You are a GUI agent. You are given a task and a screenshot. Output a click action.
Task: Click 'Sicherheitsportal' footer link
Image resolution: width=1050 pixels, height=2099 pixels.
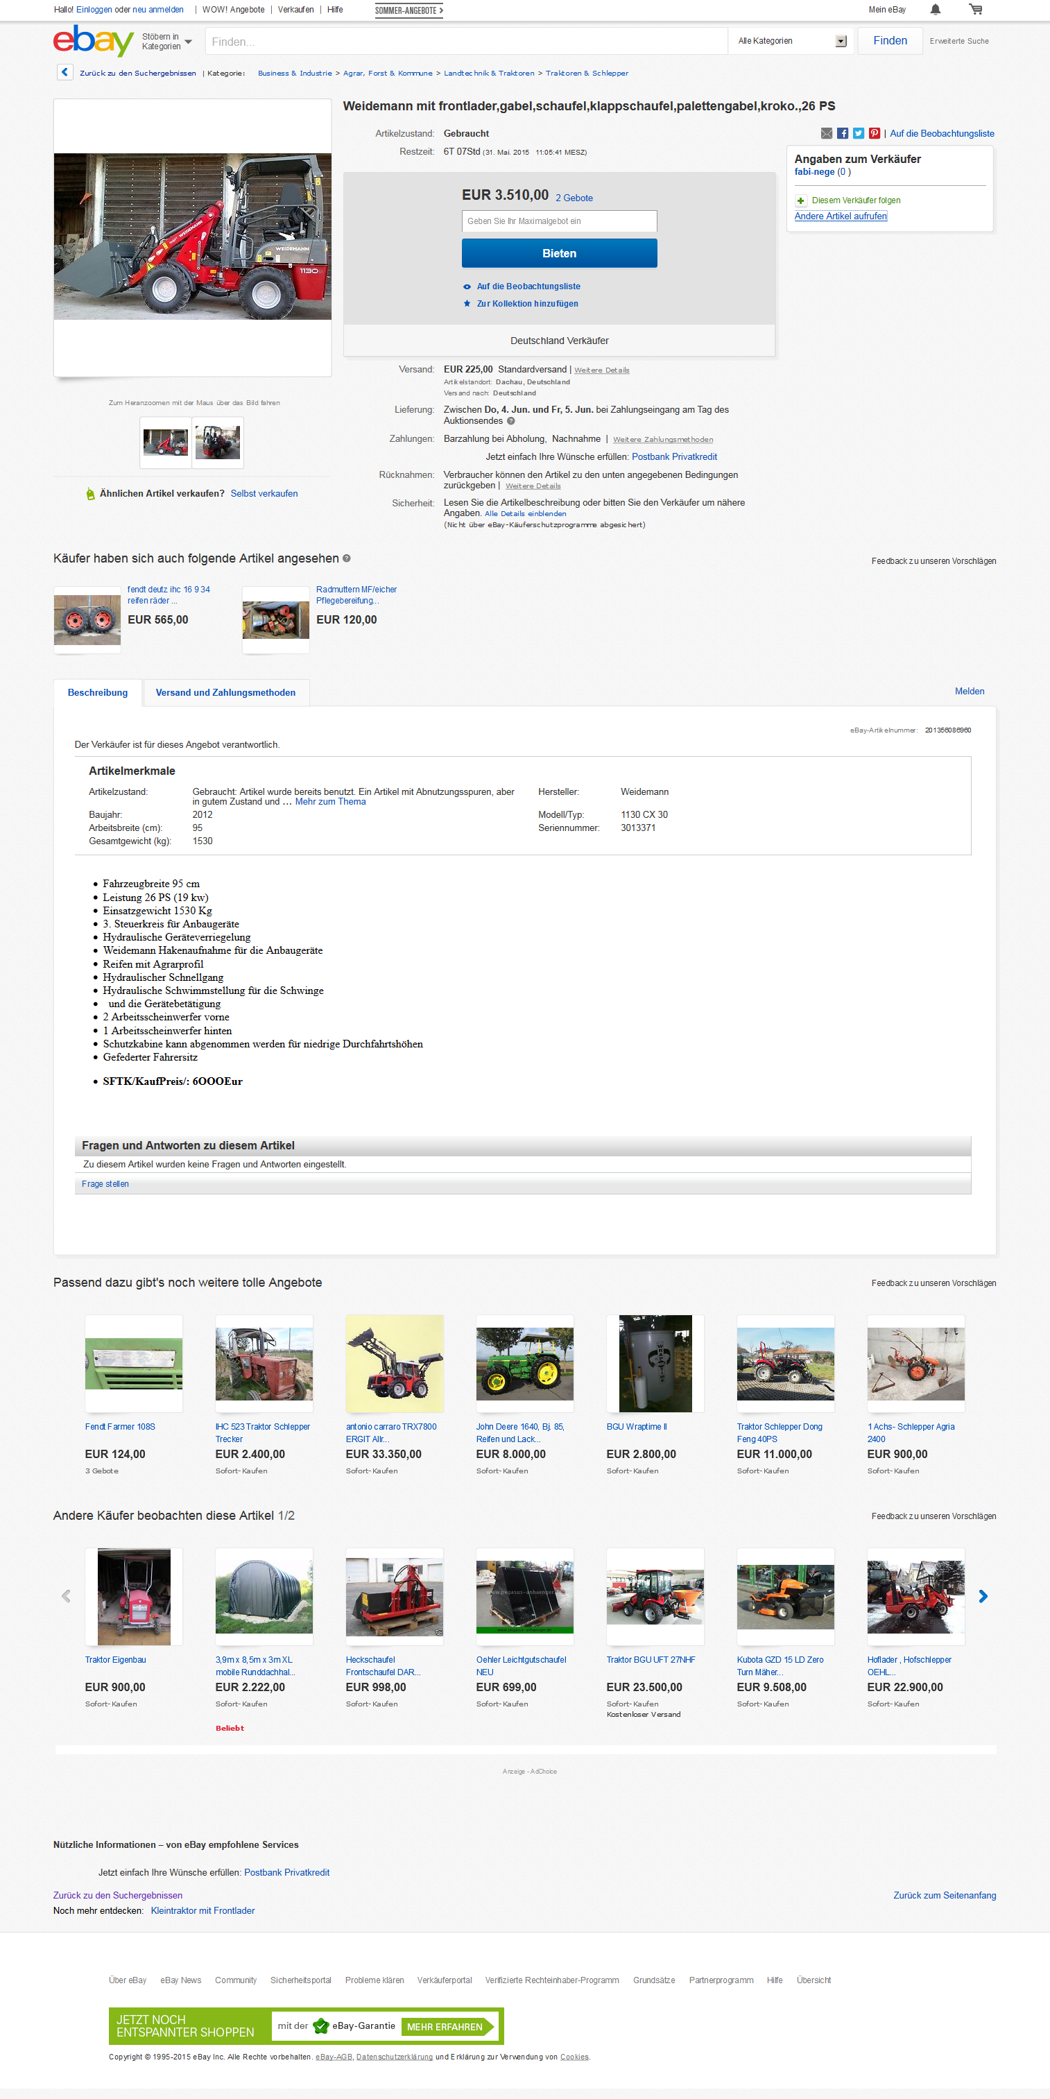coord(300,1980)
